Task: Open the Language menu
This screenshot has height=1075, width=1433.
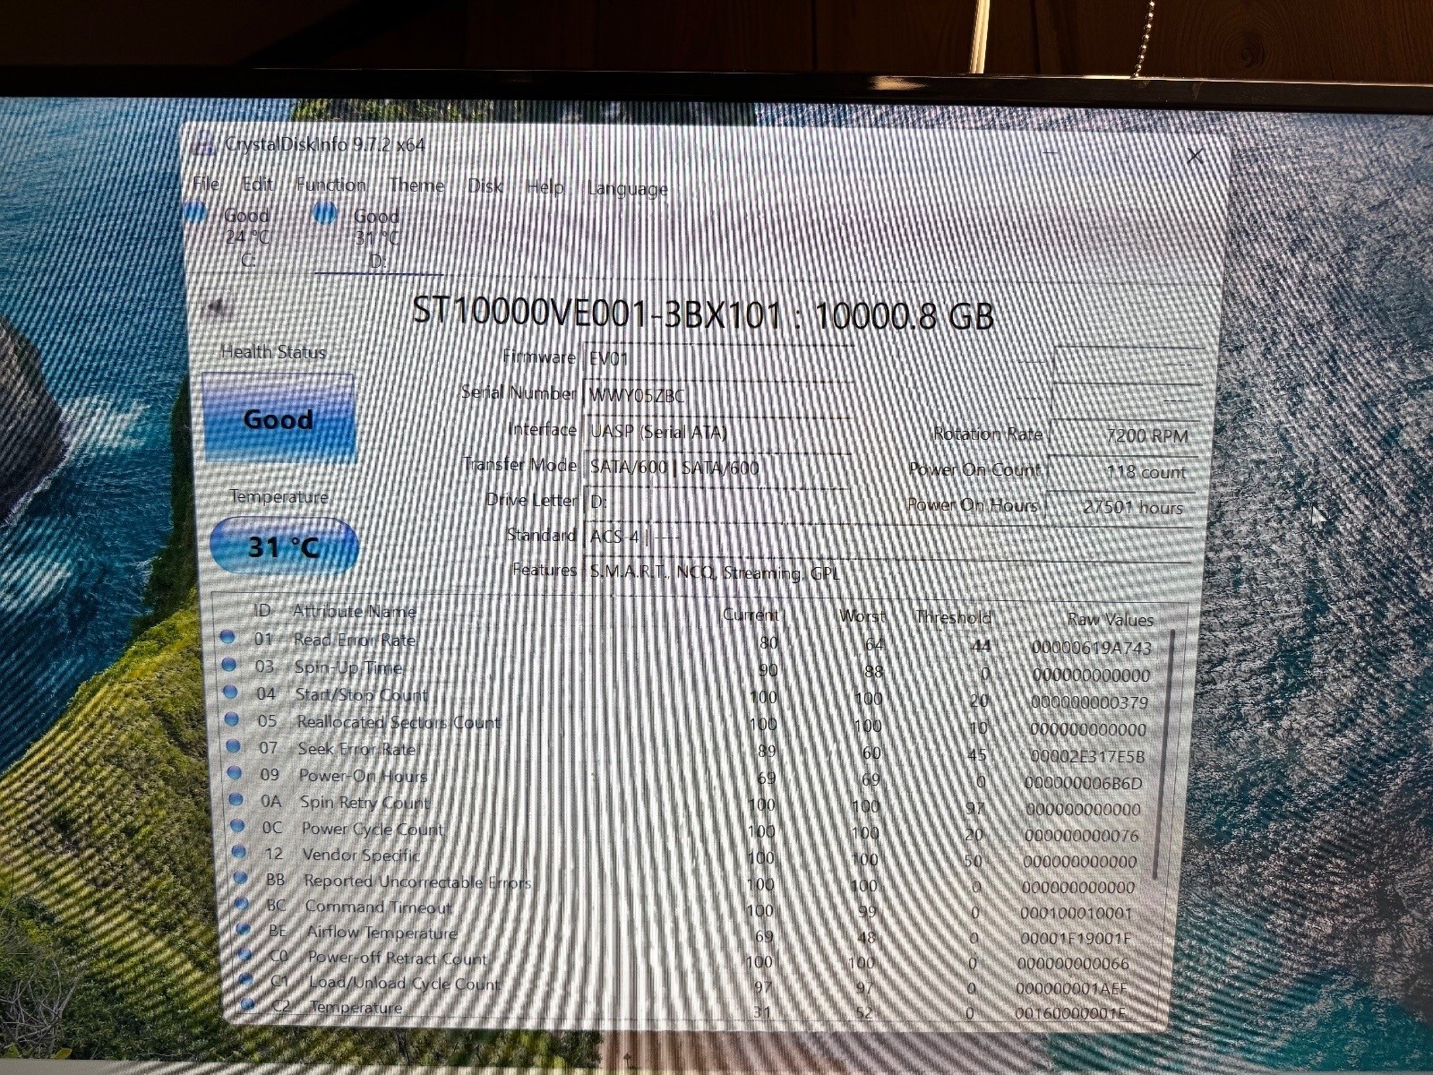Action: tap(628, 188)
